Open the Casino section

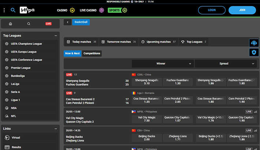[x=66, y=10]
